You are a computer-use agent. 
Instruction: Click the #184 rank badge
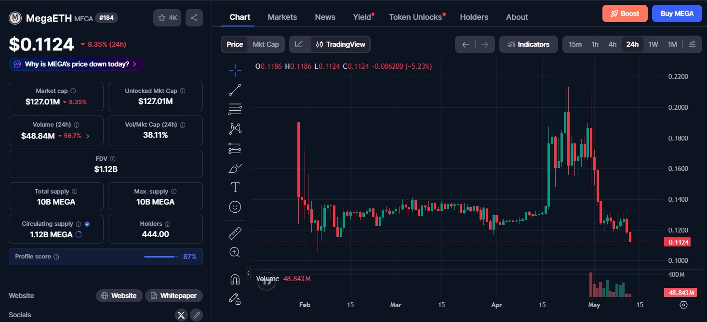coord(107,18)
